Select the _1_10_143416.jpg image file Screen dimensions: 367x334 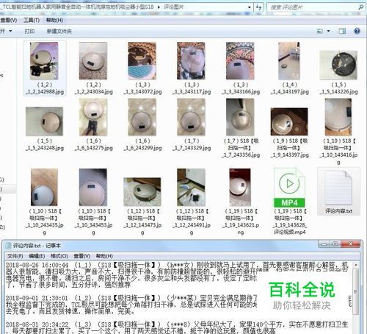tap(338, 117)
